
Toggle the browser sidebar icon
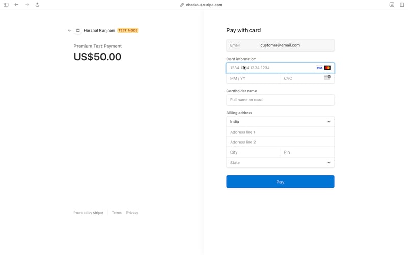coord(6,5)
